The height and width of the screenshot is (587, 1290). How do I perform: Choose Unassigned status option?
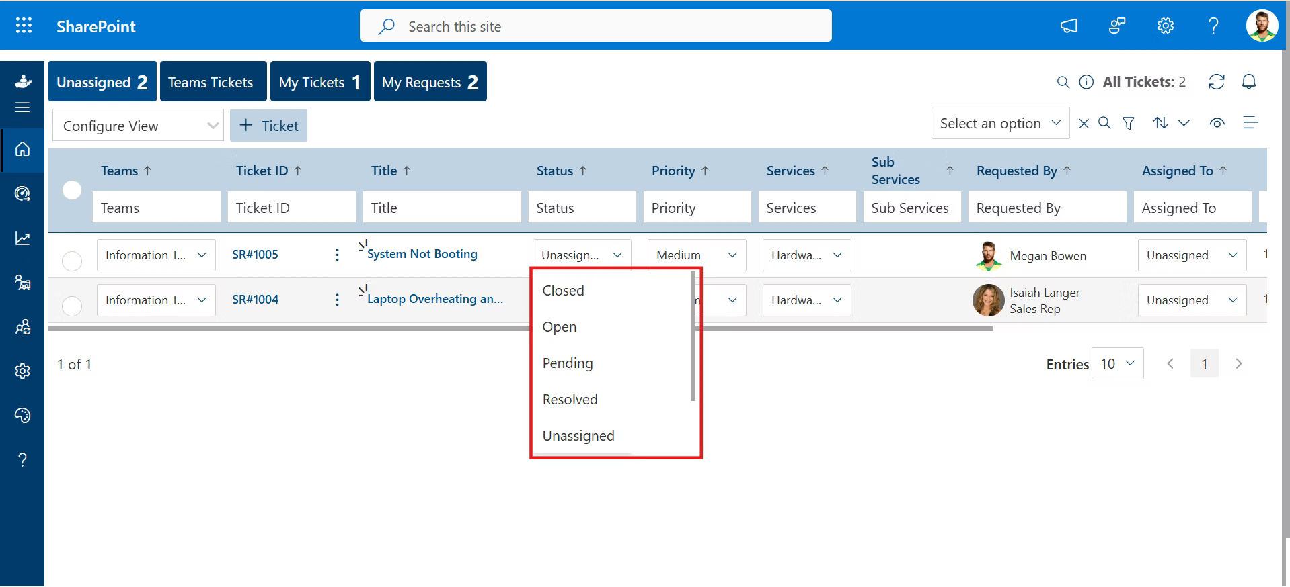(x=611, y=436)
